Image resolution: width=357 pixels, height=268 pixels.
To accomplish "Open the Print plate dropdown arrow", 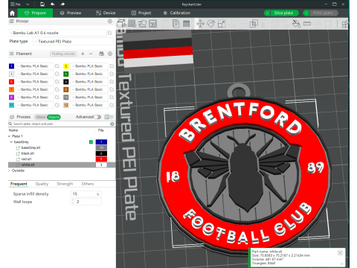I will (x=306, y=13).
